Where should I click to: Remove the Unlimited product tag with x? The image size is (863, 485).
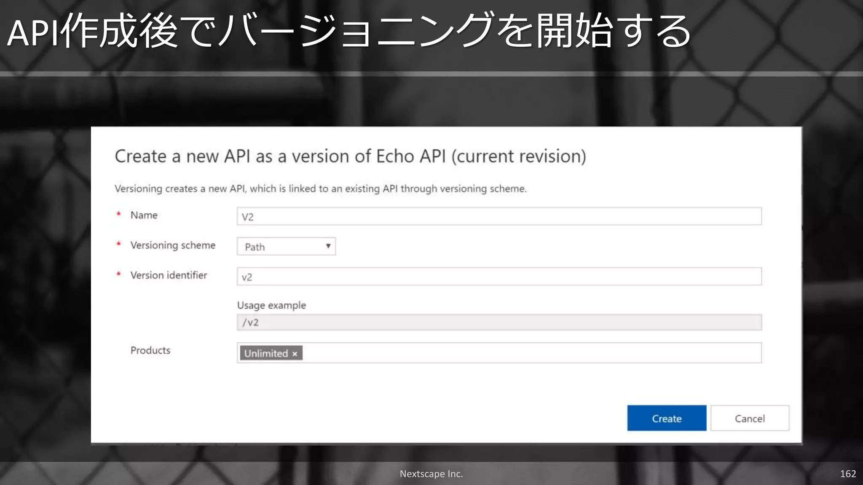(295, 354)
